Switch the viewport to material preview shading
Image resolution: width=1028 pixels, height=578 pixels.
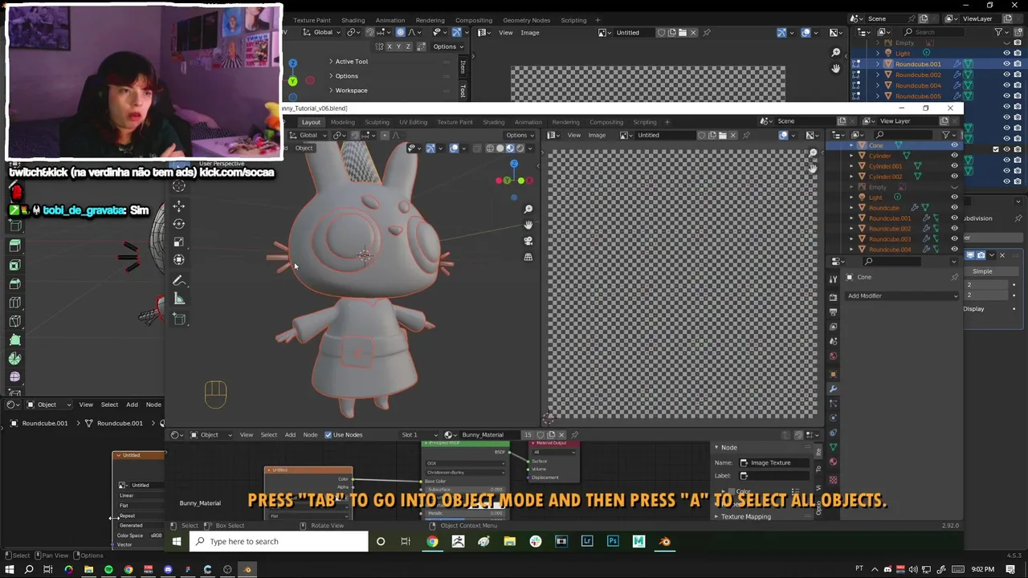(x=509, y=149)
